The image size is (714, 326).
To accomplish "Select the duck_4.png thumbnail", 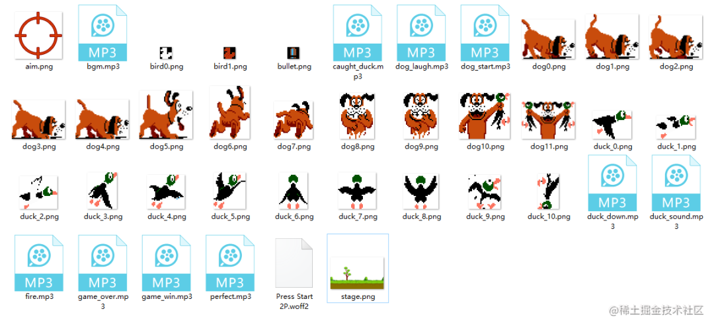I will tap(166, 191).
